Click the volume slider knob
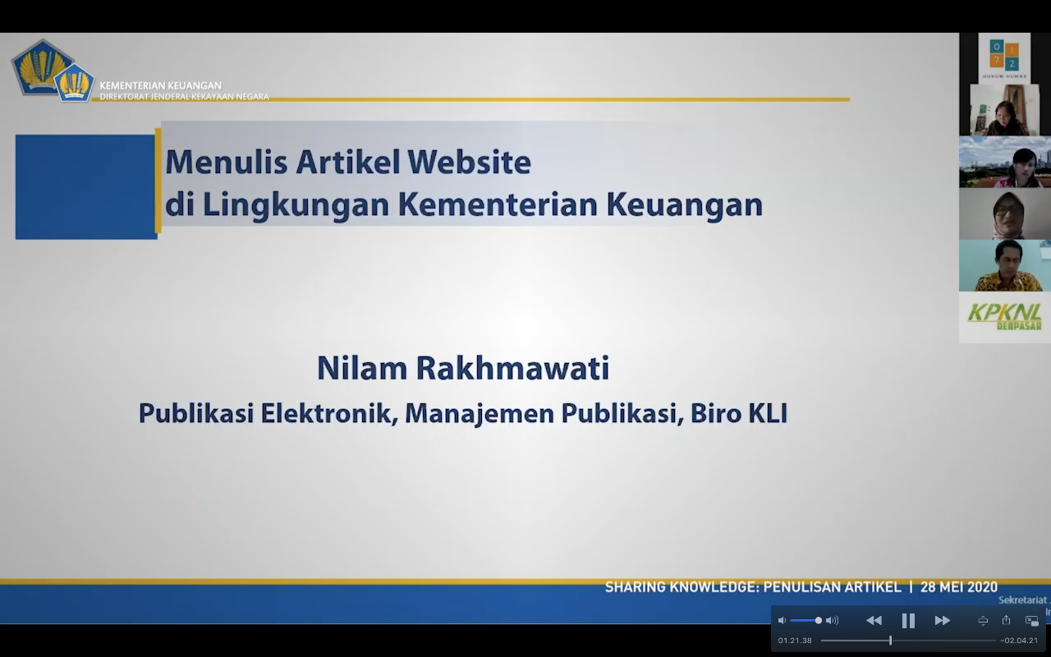1051x657 pixels. pos(818,621)
